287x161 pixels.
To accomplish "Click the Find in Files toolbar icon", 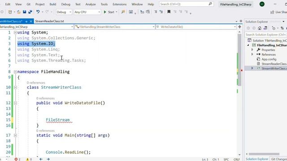I will [x=123, y=12].
